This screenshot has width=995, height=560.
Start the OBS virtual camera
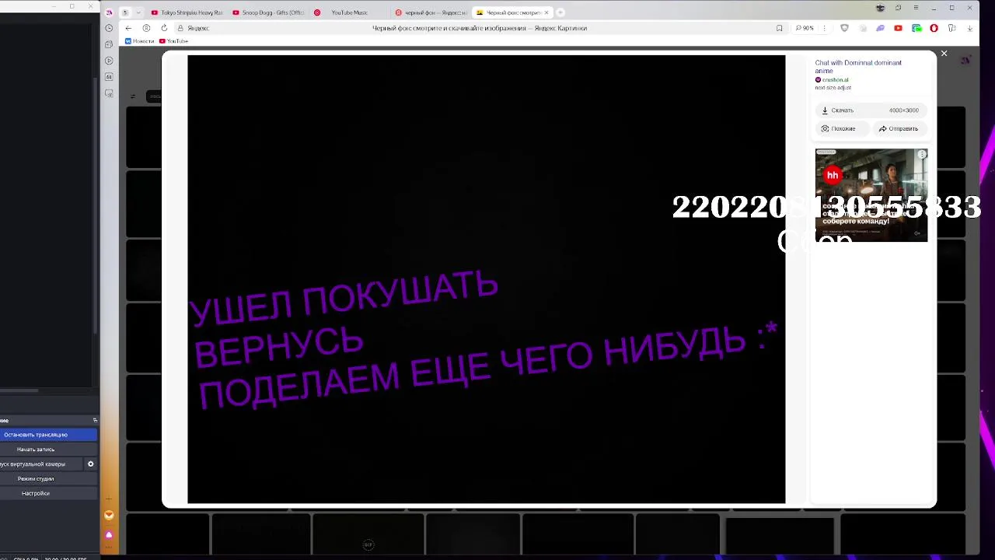point(40,464)
